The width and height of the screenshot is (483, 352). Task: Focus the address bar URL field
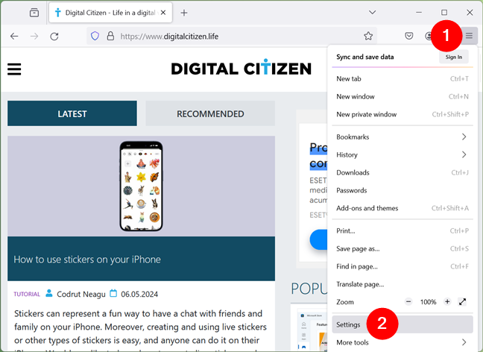click(x=233, y=37)
